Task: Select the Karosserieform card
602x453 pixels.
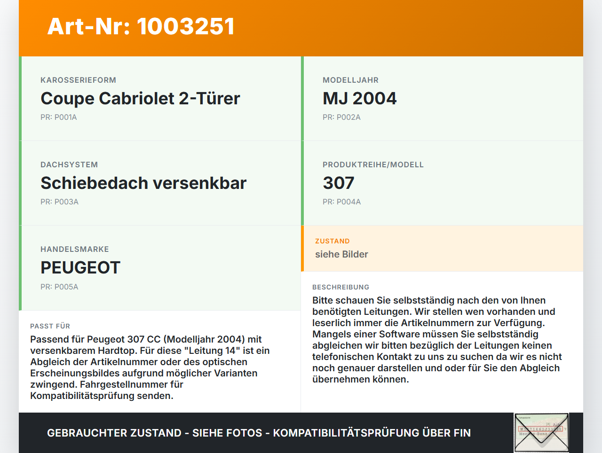Action: (x=160, y=98)
